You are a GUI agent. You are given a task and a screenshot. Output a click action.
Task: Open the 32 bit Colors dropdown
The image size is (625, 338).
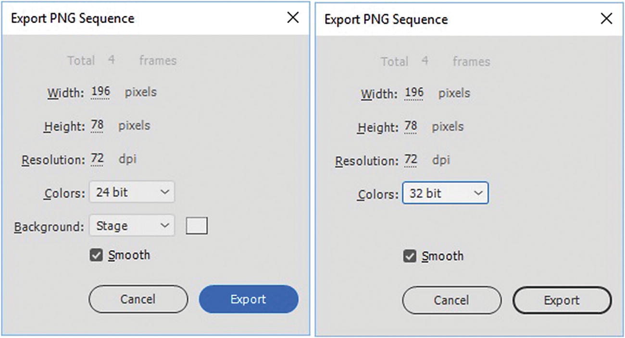pyautogui.click(x=445, y=193)
